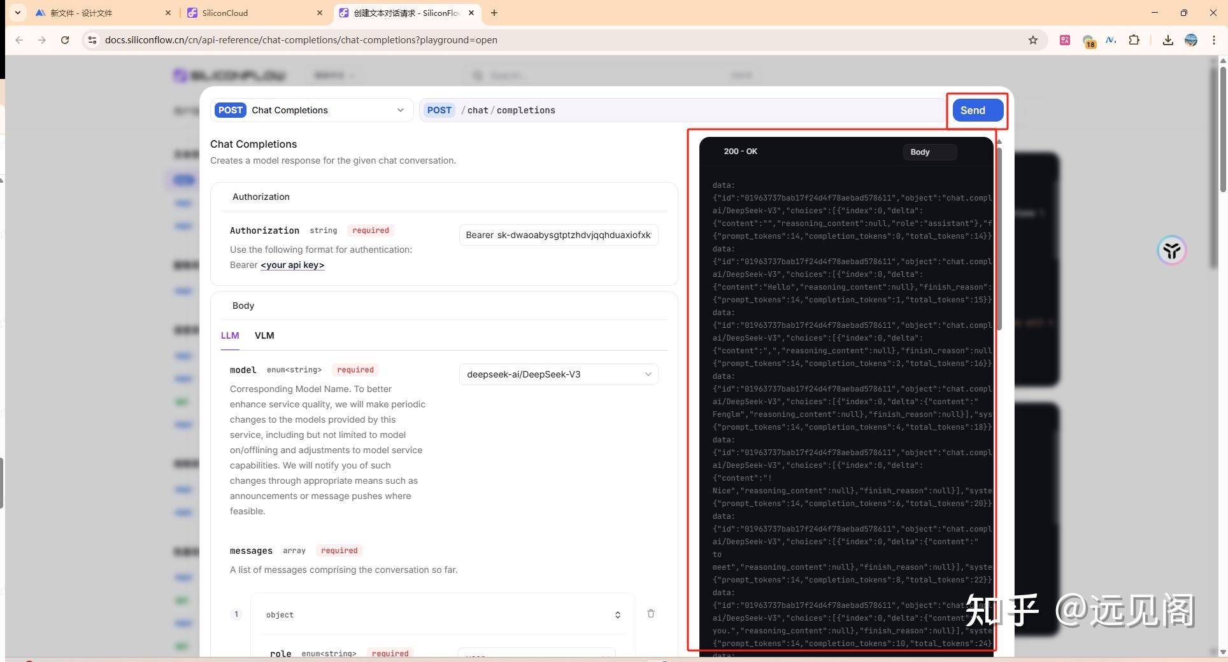This screenshot has height=662, width=1228.
Task: Switch to the VLM tab
Action: click(x=264, y=335)
